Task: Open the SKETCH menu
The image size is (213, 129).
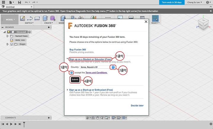Action: coord(29,23)
